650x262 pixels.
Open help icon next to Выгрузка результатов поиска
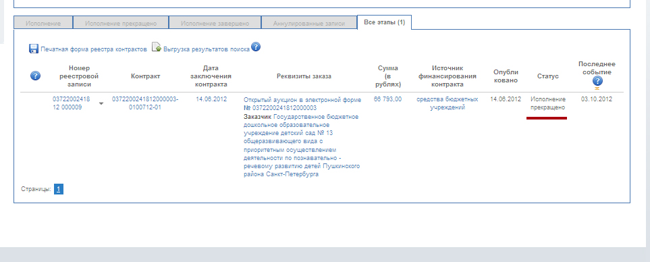256,47
